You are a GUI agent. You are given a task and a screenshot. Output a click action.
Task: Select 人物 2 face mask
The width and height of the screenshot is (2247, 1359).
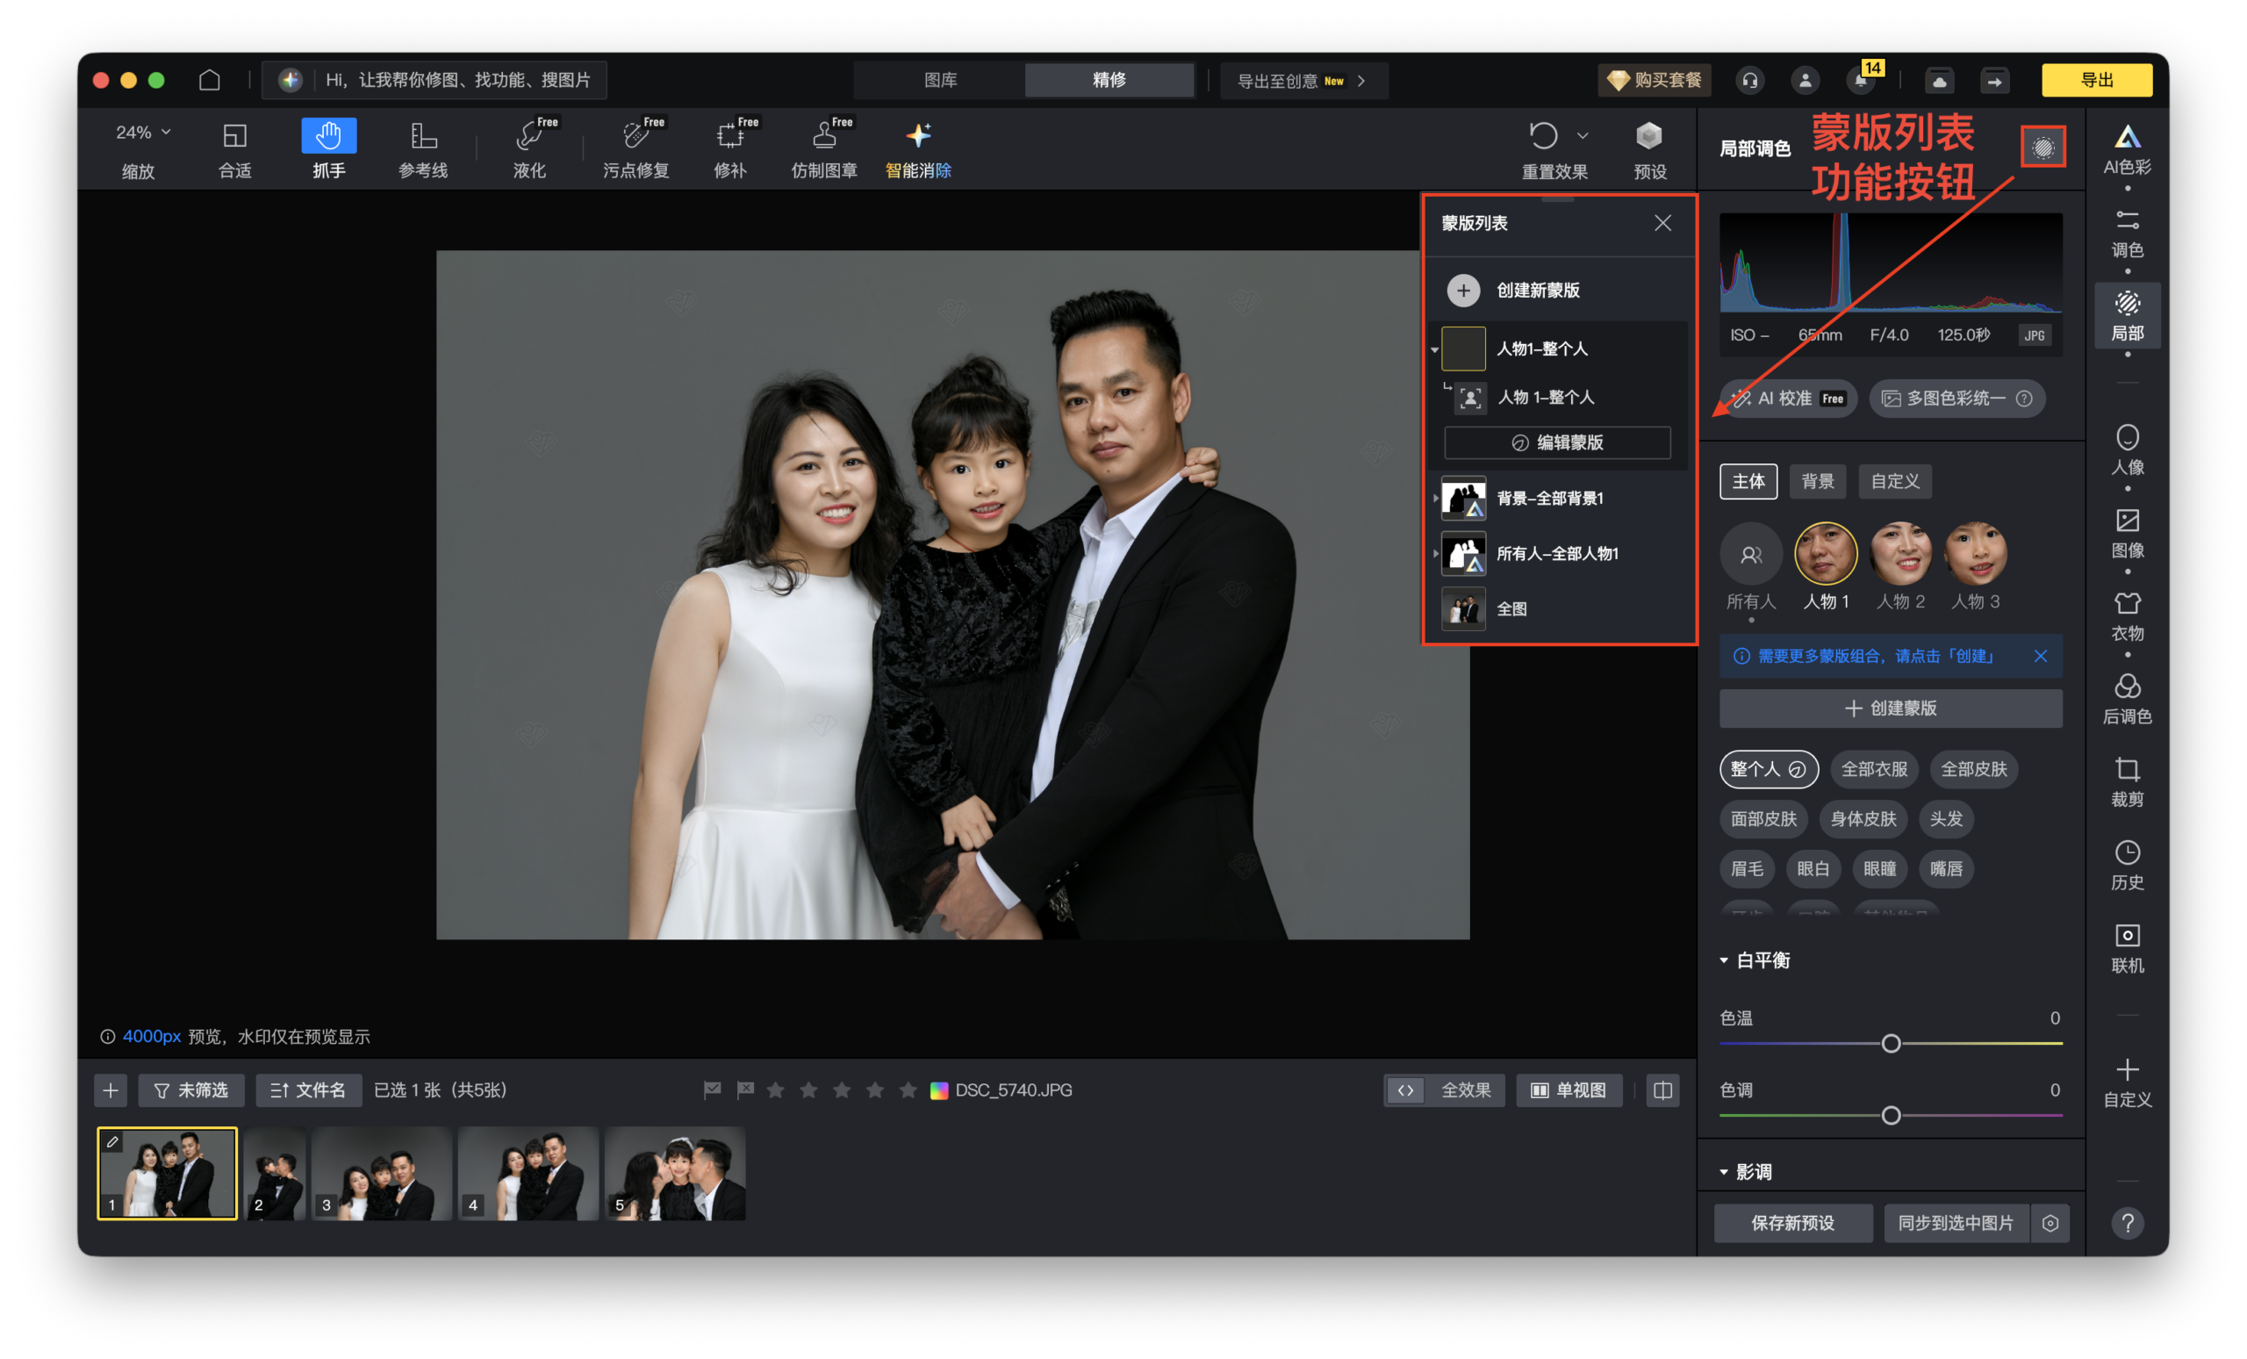click(x=1900, y=556)
